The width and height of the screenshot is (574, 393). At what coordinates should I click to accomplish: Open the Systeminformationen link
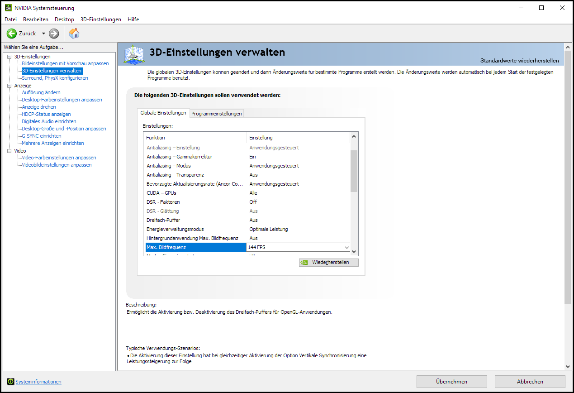pyautogui.click(x=38, y=382)
